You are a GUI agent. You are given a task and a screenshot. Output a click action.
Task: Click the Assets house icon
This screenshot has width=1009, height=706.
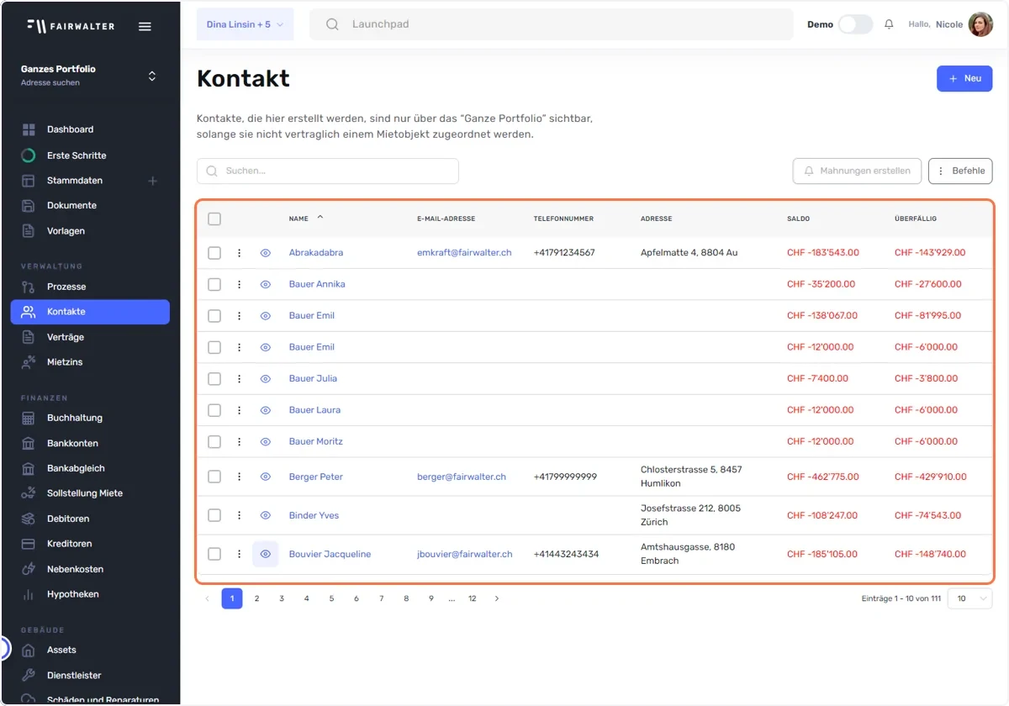pyautogui.click(x=29, y=650)
